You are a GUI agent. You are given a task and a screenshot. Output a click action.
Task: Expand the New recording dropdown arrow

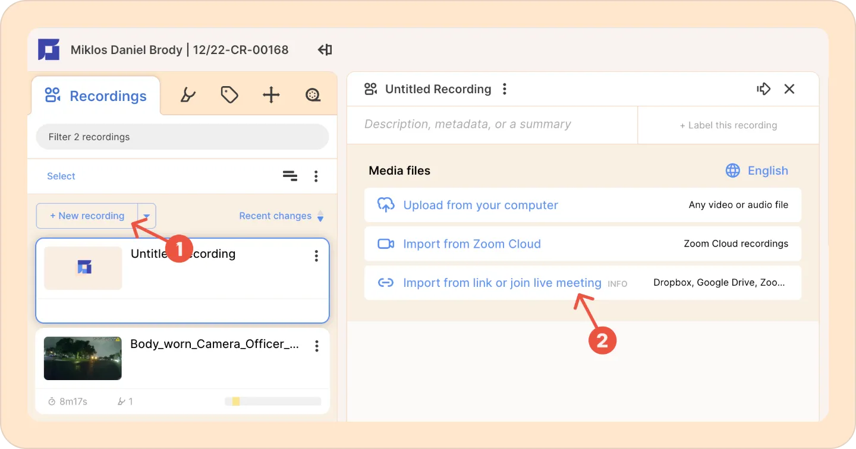[x=147, y=216]
